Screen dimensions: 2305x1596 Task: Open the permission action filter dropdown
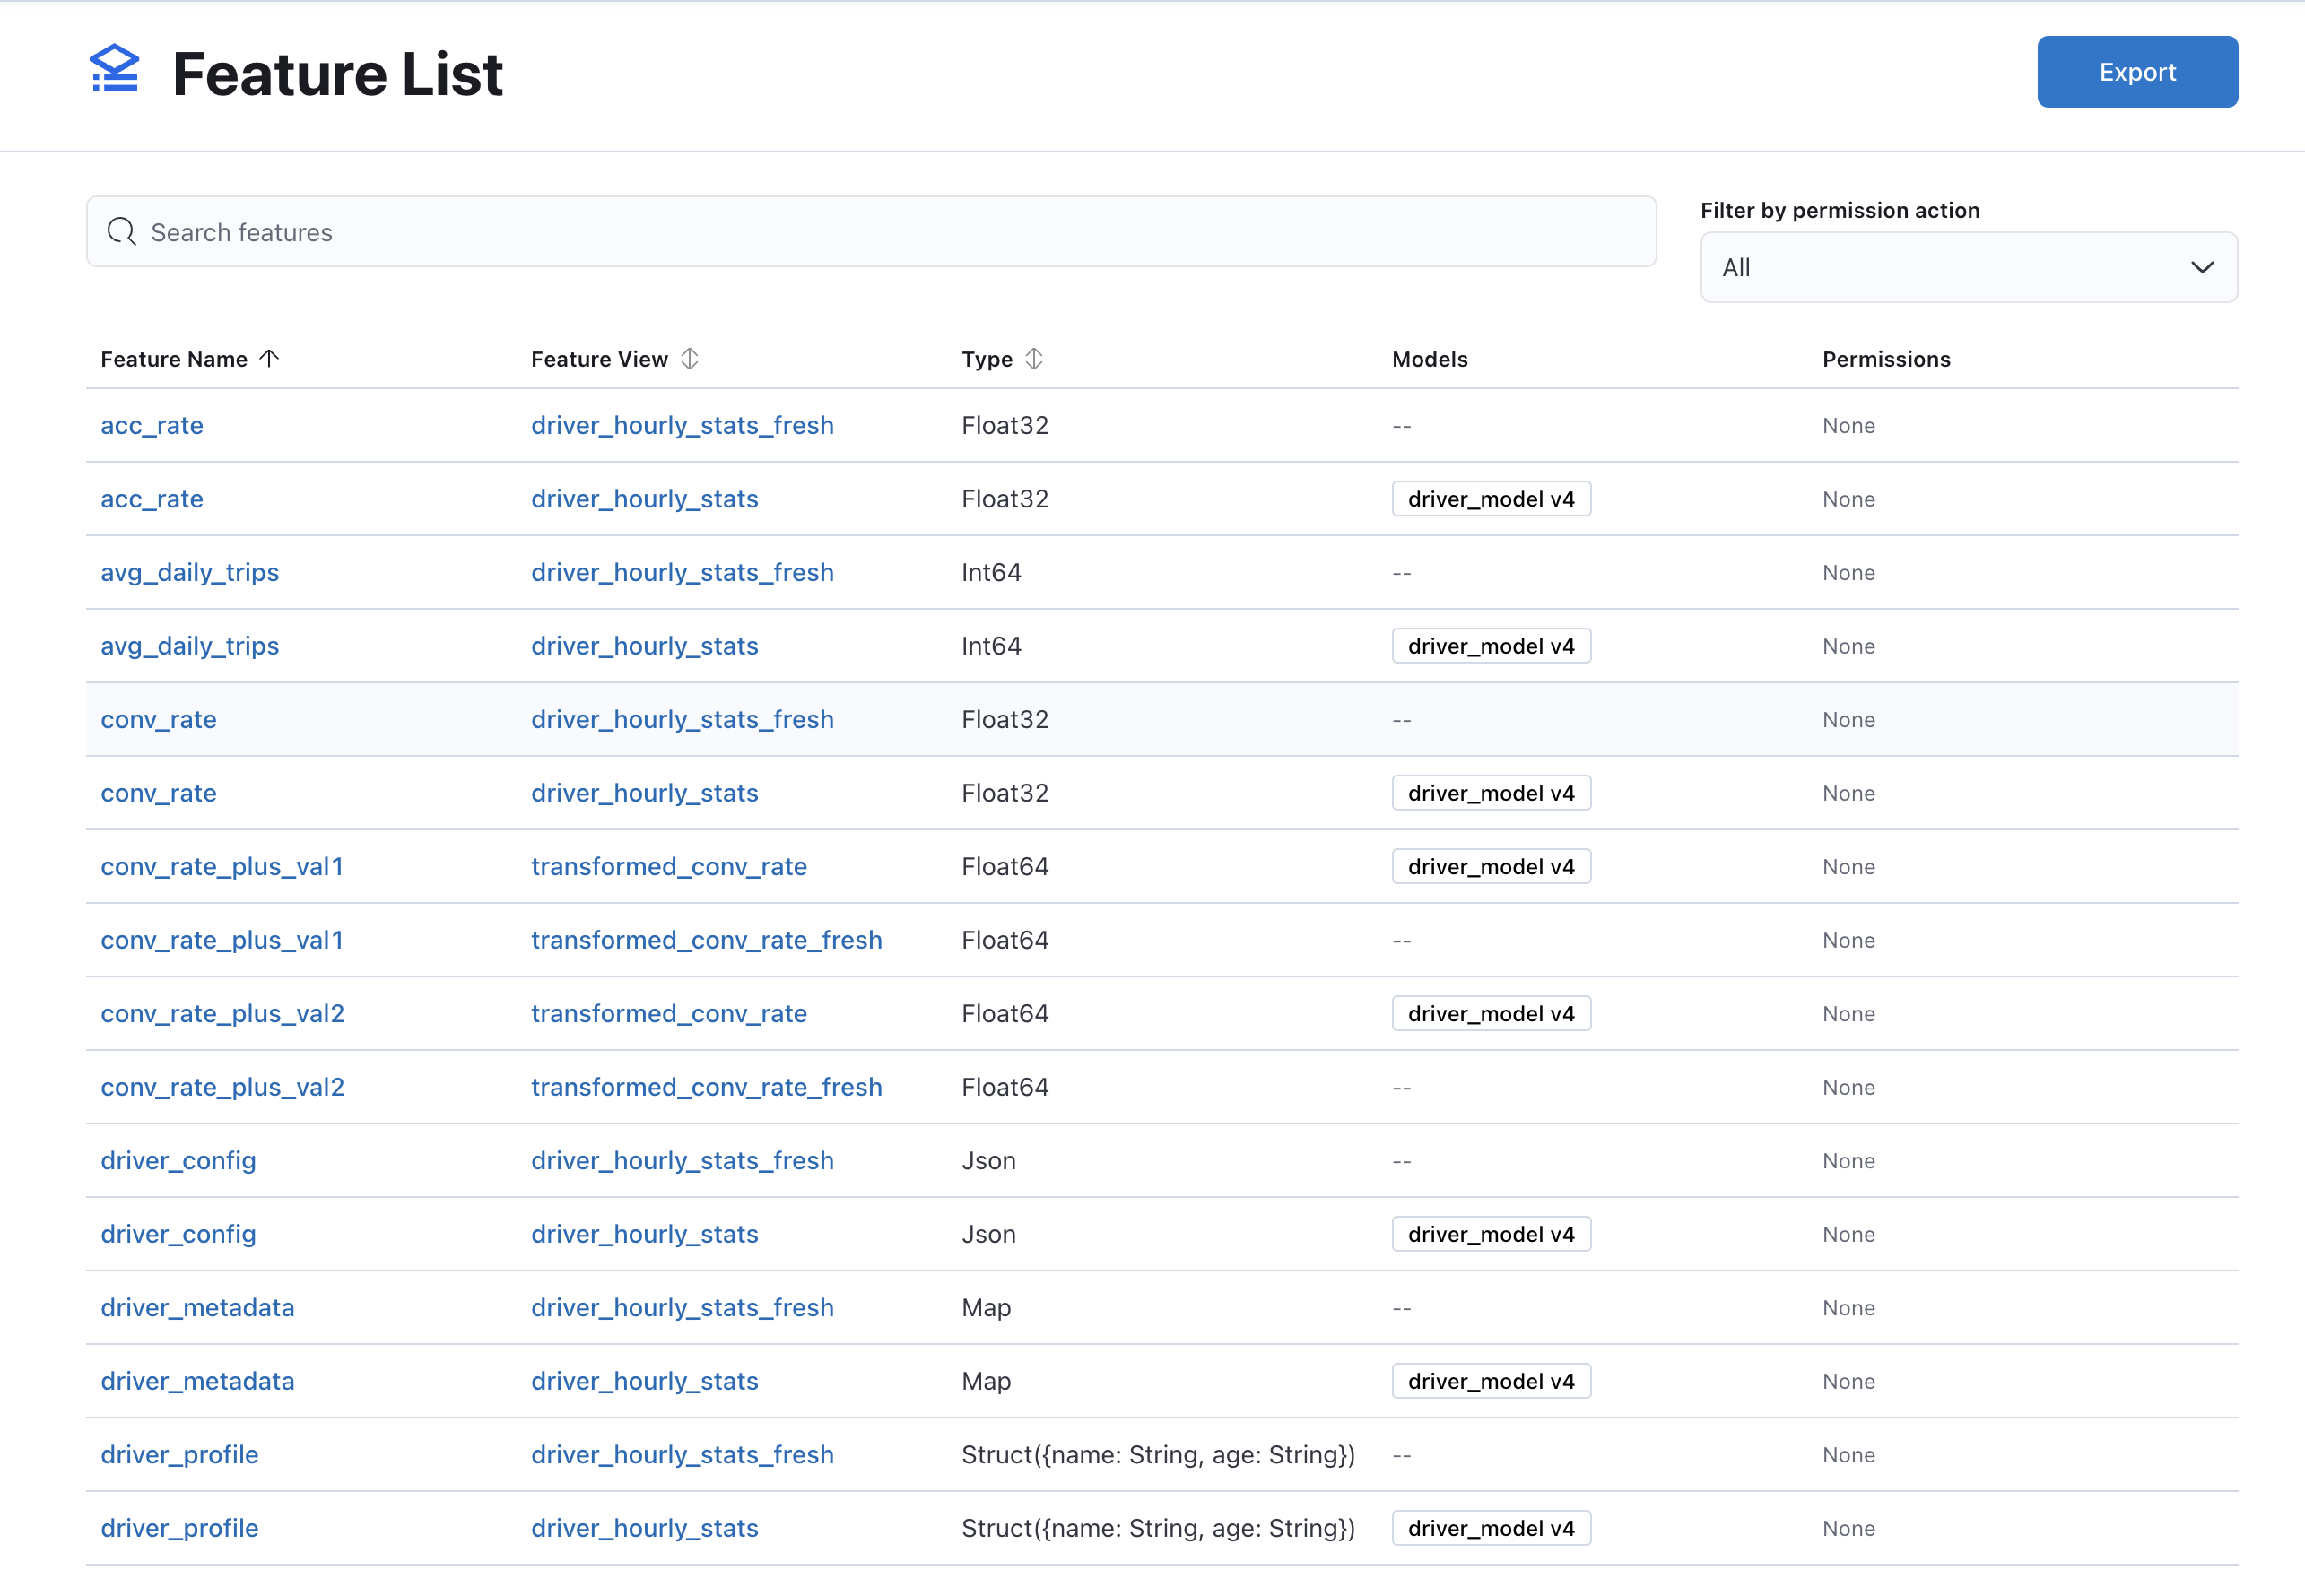[1968, 267]
